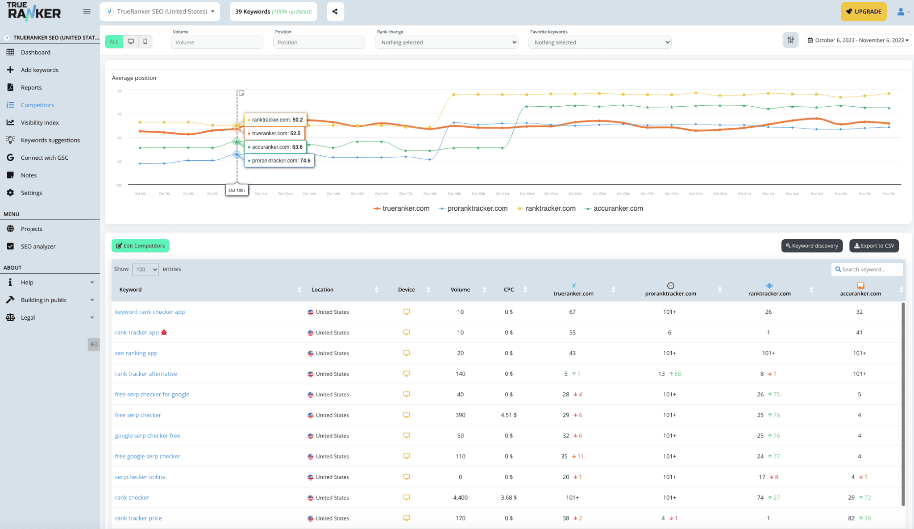
Task: Click the Keywords suggestions lightbulb icon
Action: pos(10,140)
